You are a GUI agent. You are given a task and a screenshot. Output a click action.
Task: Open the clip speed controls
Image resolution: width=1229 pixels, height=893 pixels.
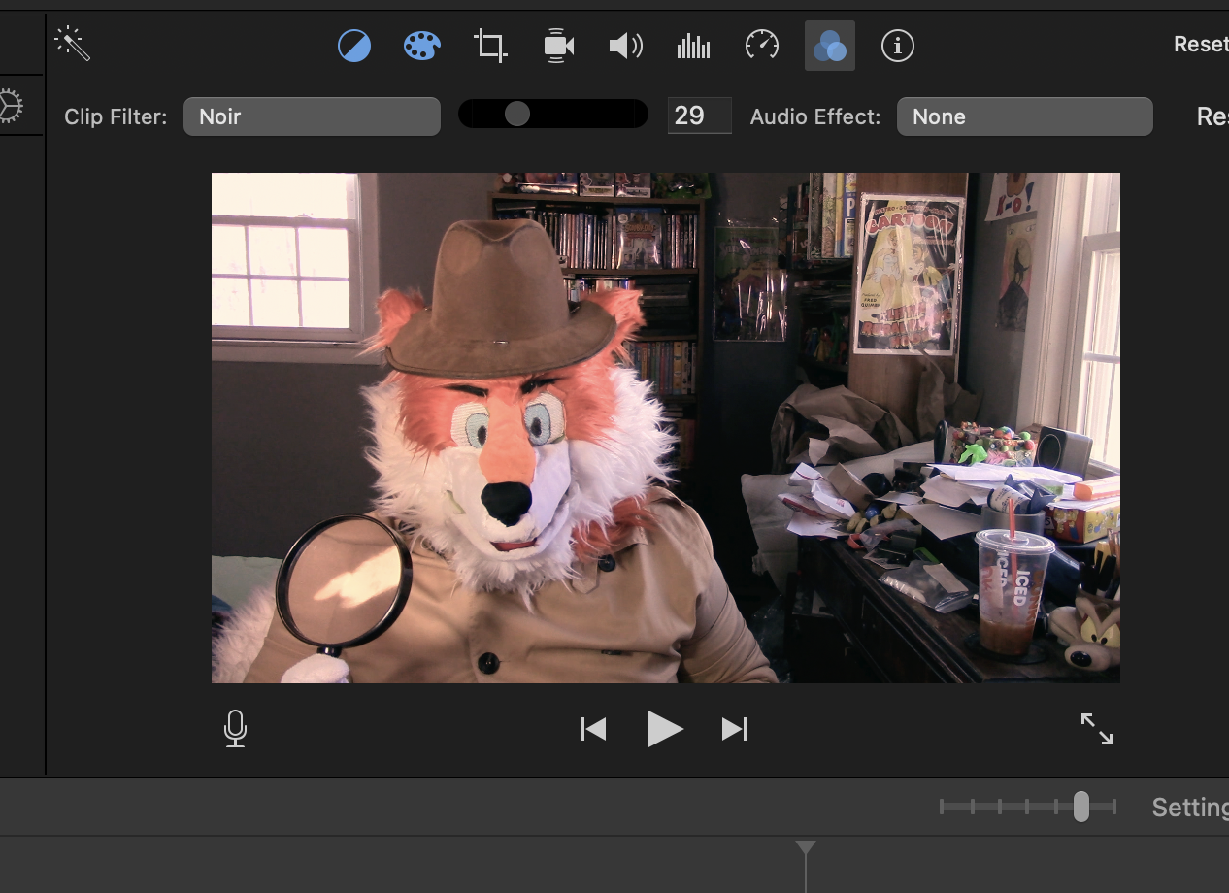coord(762,46)
